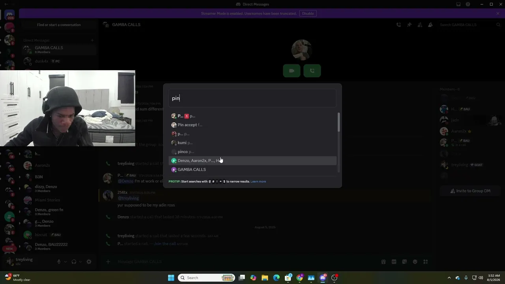Viewport: 505px width, 284px height.
Task: Open the treyliving user status panel
Action: tap(28, 262)
